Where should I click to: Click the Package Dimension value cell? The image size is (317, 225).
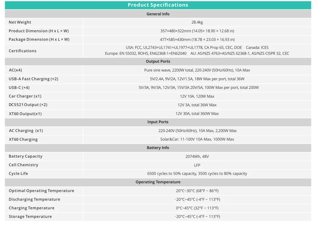tap(197, 40)
